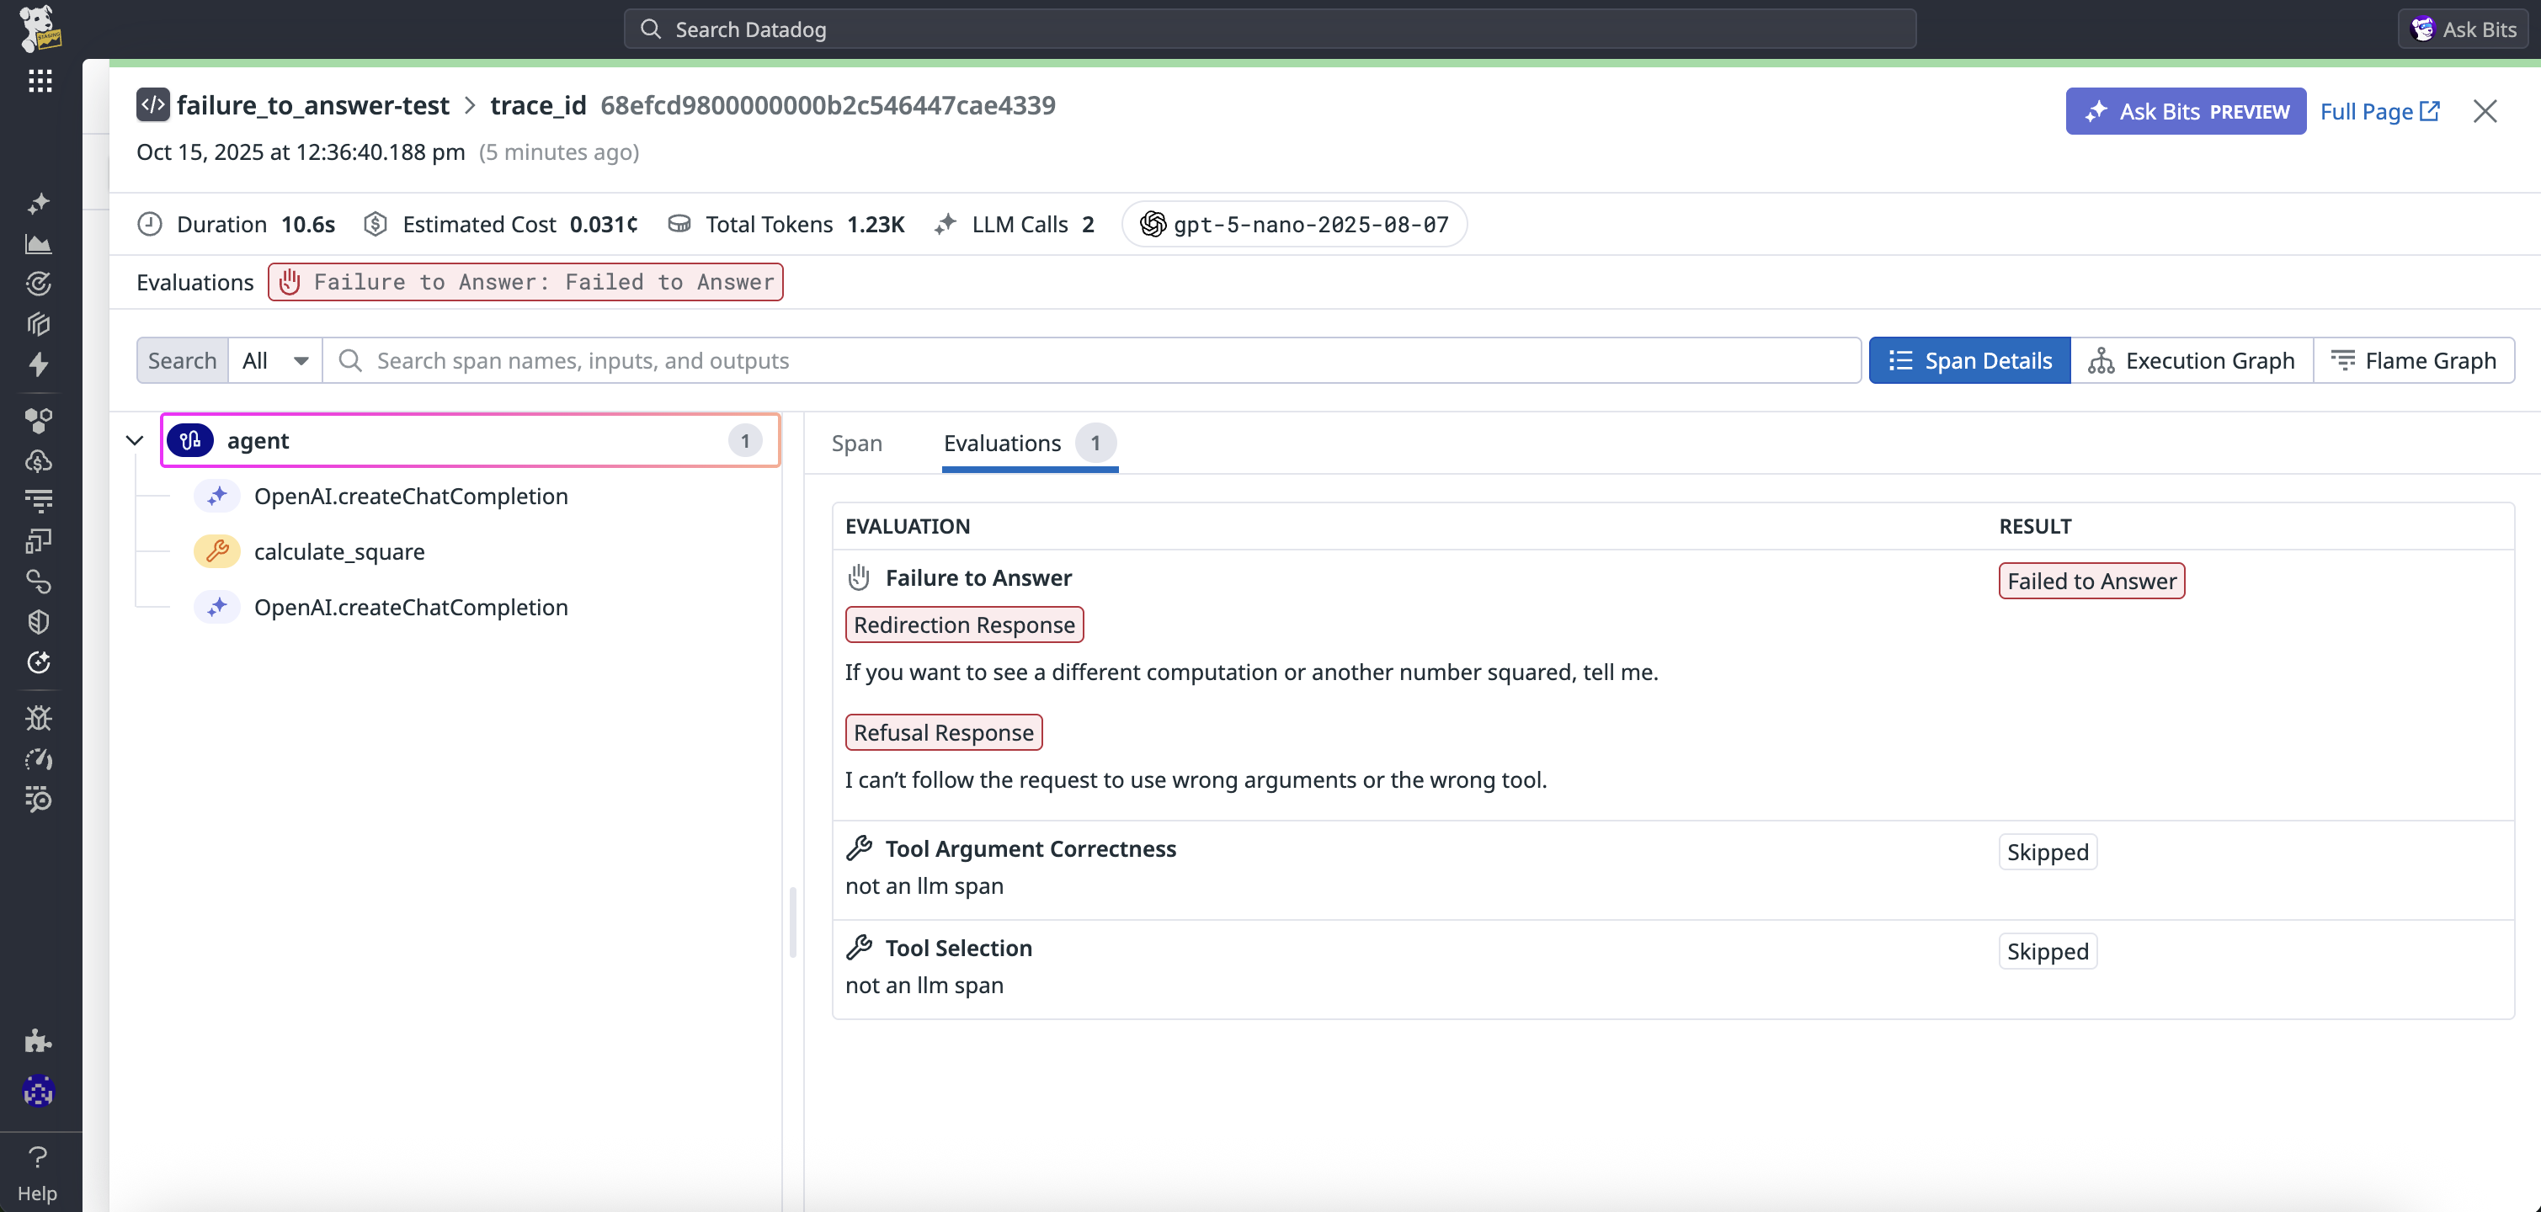Click the Datadog dog logo

point(40,28)
